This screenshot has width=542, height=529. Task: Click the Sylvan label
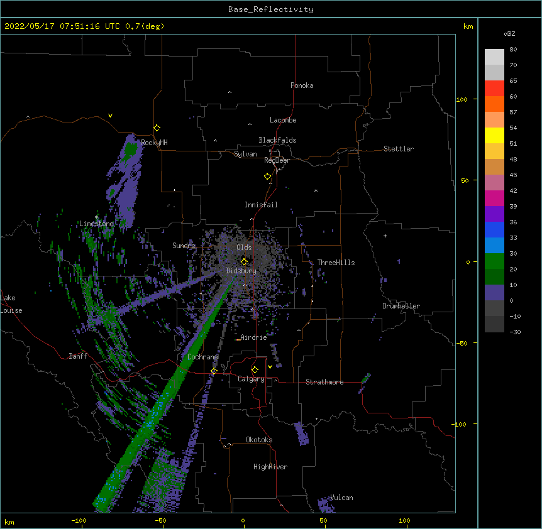[245, 154]
